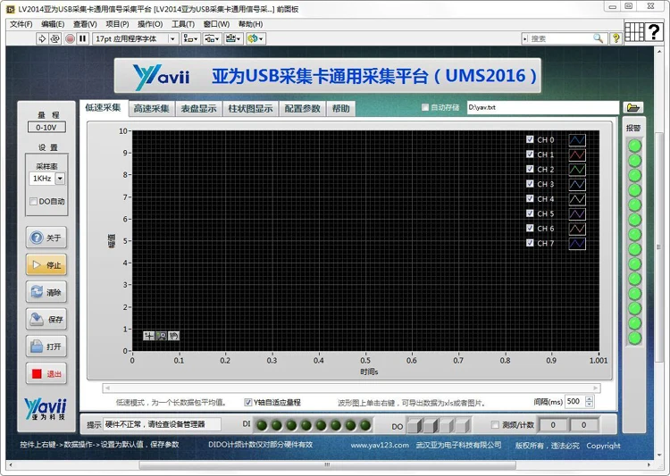Click the interval 500 stepper arrows

click(x=590, y=402)
